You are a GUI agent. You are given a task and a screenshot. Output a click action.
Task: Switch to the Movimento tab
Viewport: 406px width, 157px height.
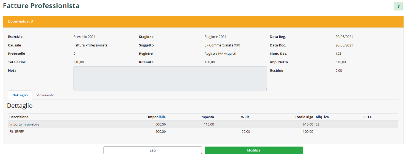pyautogui.click(x=45, y=95)
